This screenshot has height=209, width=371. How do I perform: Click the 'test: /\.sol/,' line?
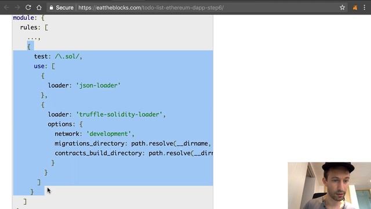pos(58,56)
